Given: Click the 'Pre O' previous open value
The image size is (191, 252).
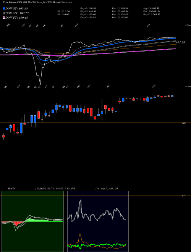Looking at the screenshot, I should (x=120, y=8).
